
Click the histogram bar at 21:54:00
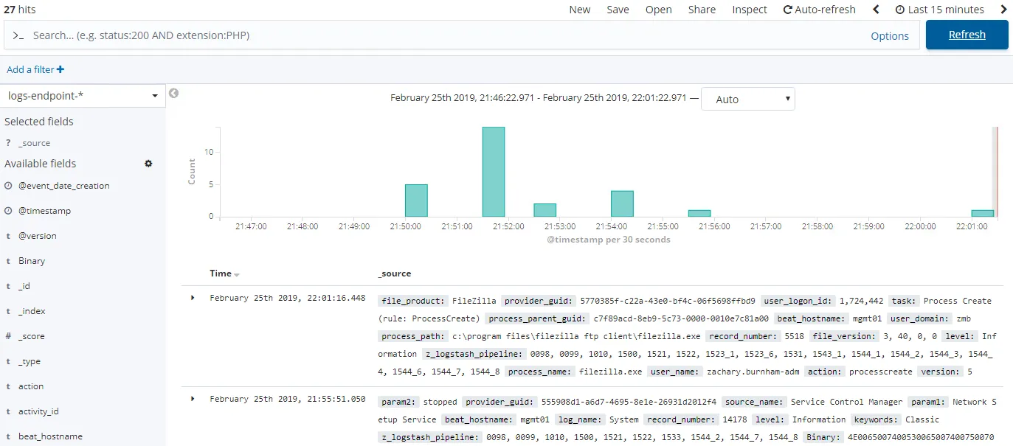click(622, 203)
